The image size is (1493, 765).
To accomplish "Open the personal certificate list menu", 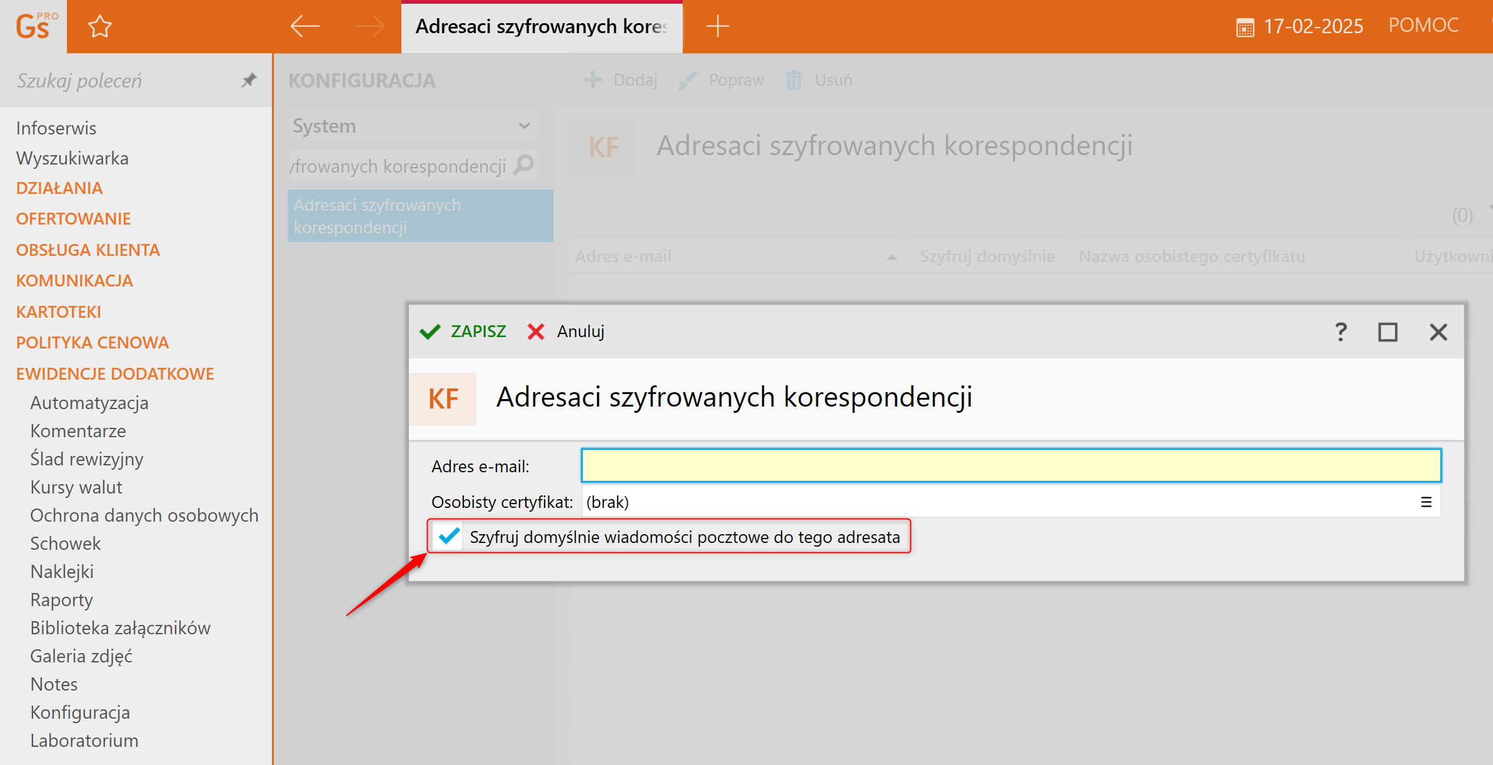I will [x=1425, y=502].
